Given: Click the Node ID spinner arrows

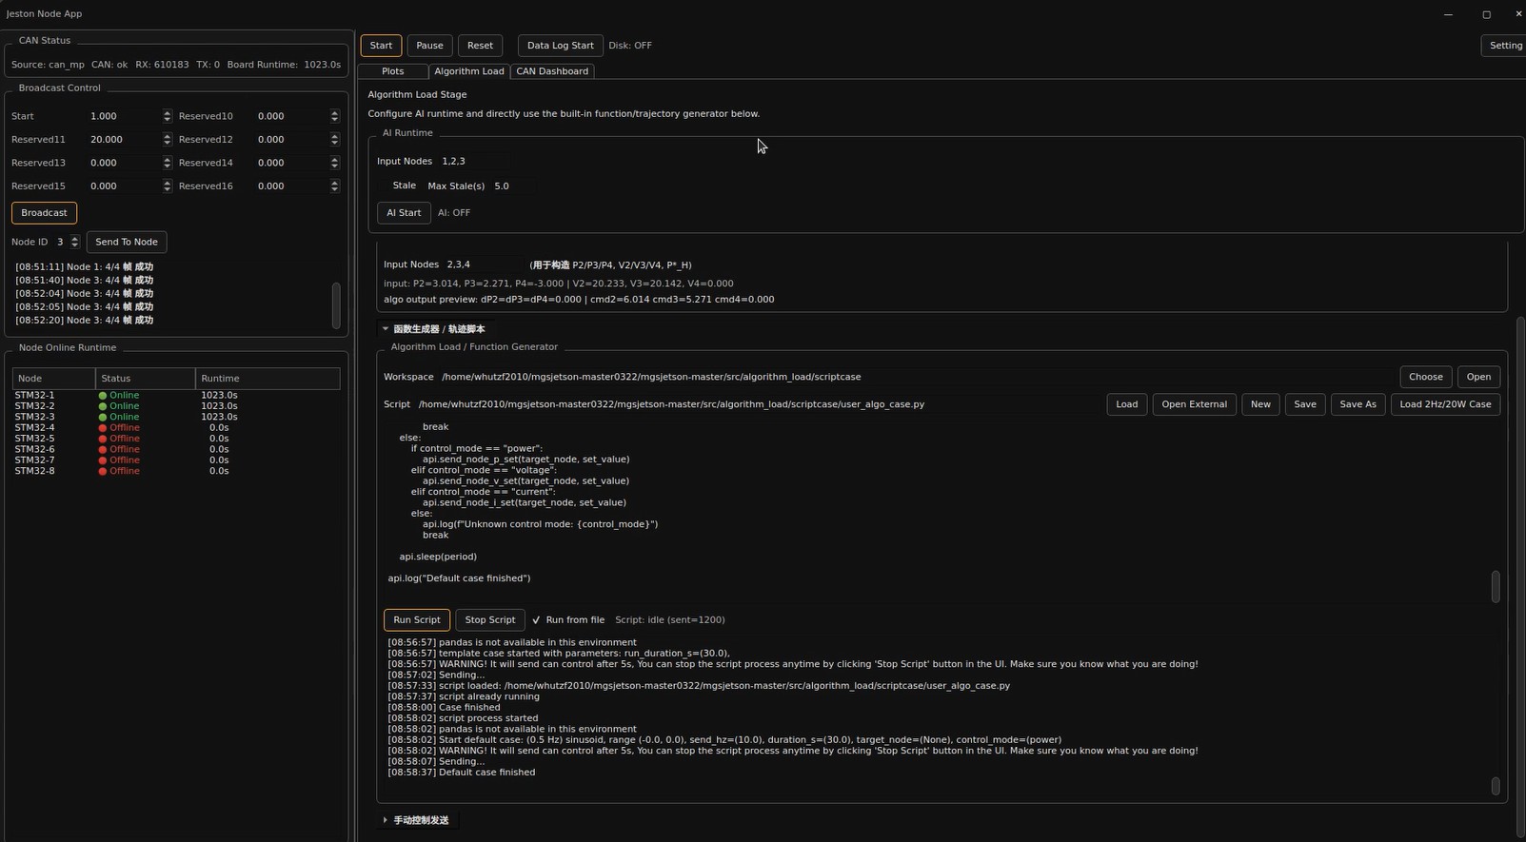Looking at the screenshot, I should point(75,243).
